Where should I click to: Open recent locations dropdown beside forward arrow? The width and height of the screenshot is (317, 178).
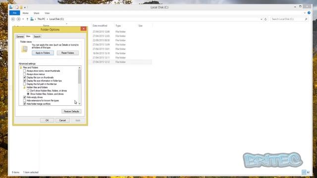[x=23, y=19]
